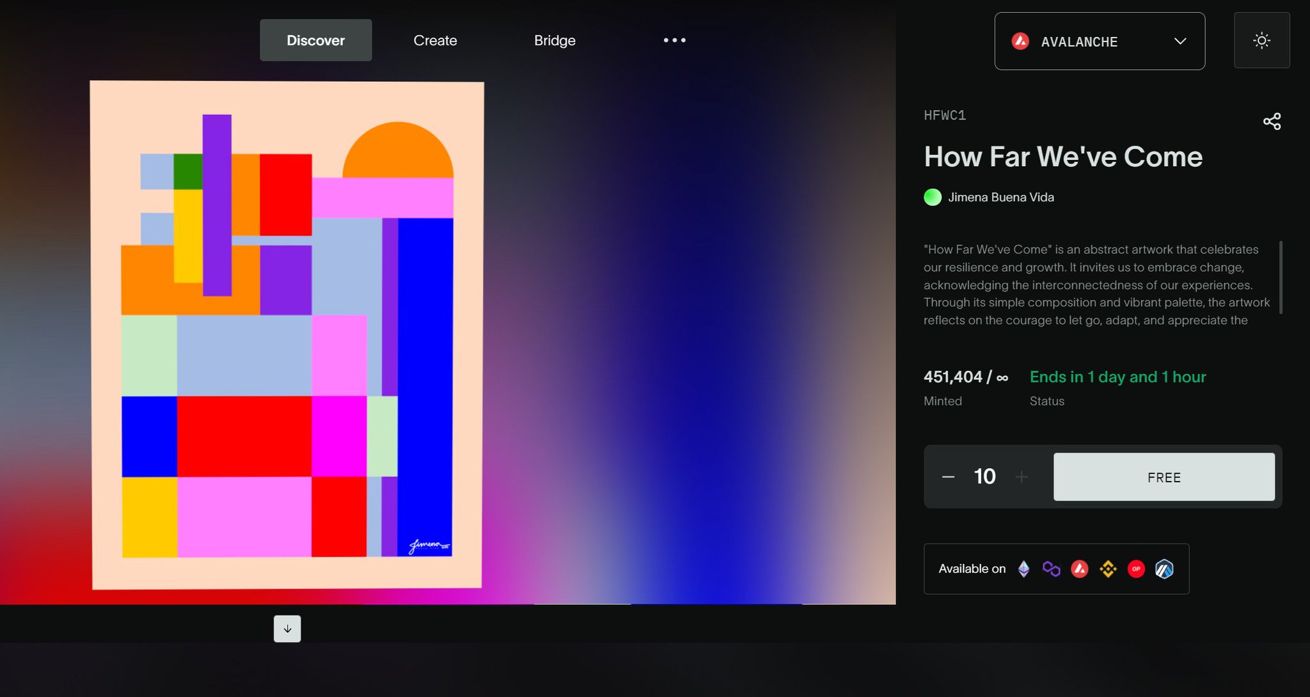Share this NFT via share icon
Viewport: 1310px width, 697px height.
click(x=1272, y=121)
